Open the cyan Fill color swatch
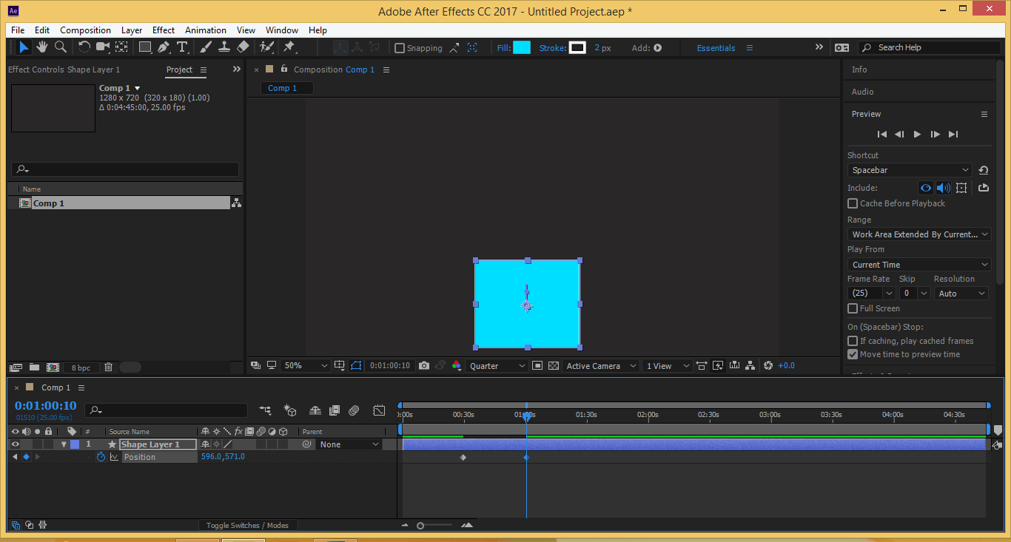This screenshot has width=1011, height=542. pyautogui.click(x=522, y=48)
